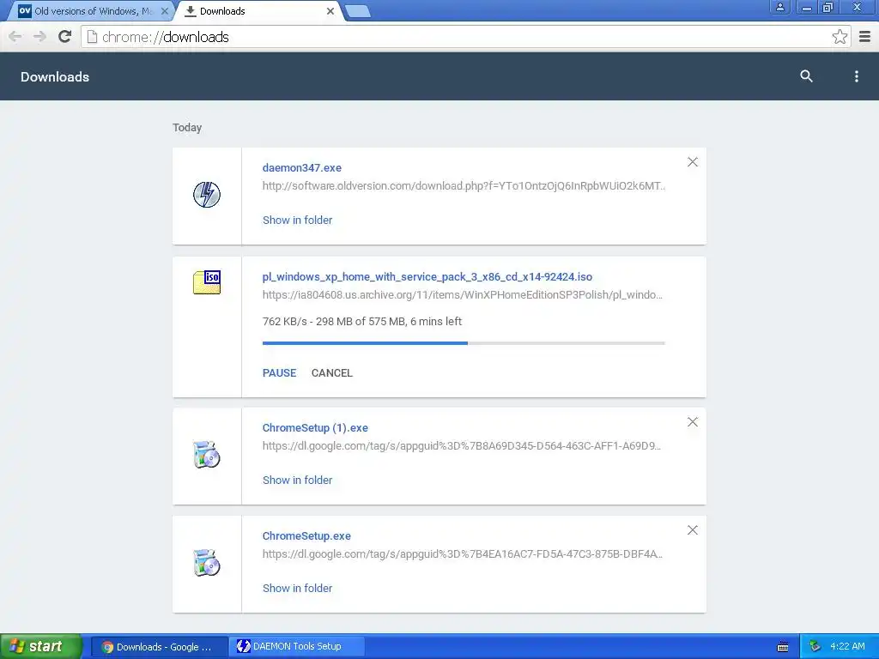879x659 pixels.
Task: Pause the ISO download
Action: click(x=279, y=373)
